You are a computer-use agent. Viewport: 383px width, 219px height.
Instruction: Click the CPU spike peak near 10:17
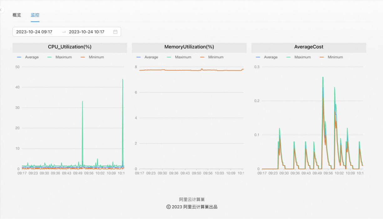click(123, 79)
